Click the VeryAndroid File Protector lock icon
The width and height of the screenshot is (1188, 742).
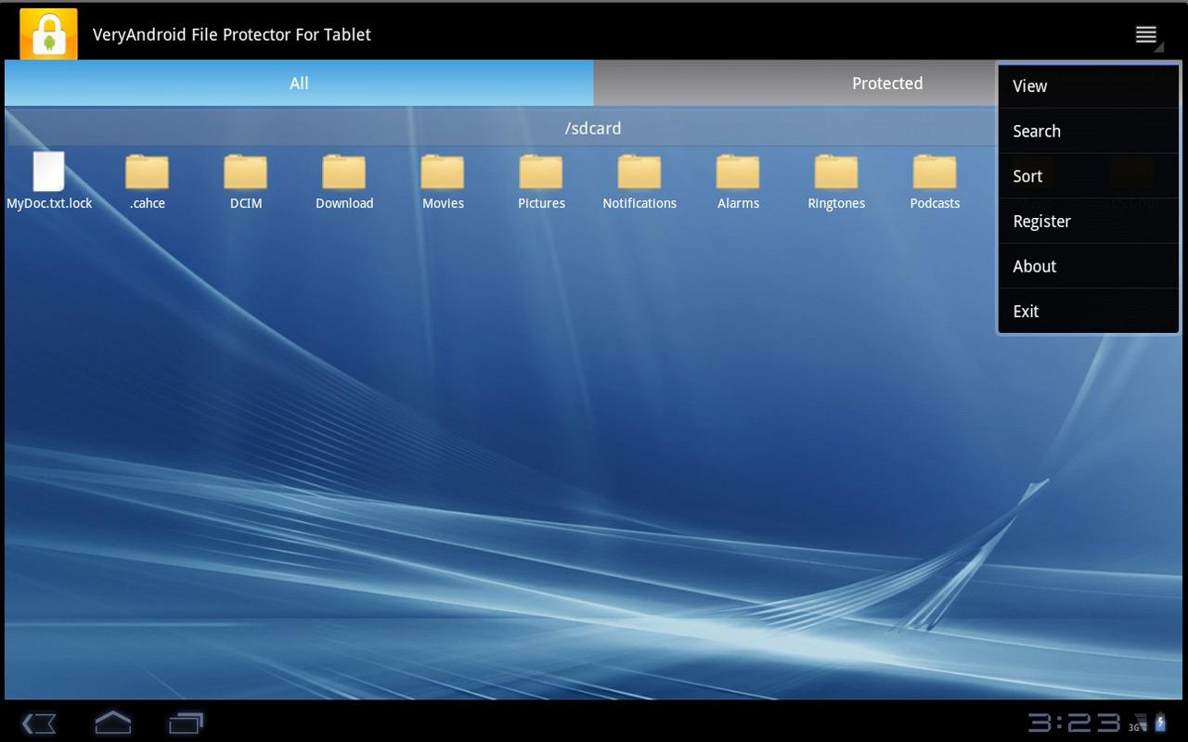48,33
